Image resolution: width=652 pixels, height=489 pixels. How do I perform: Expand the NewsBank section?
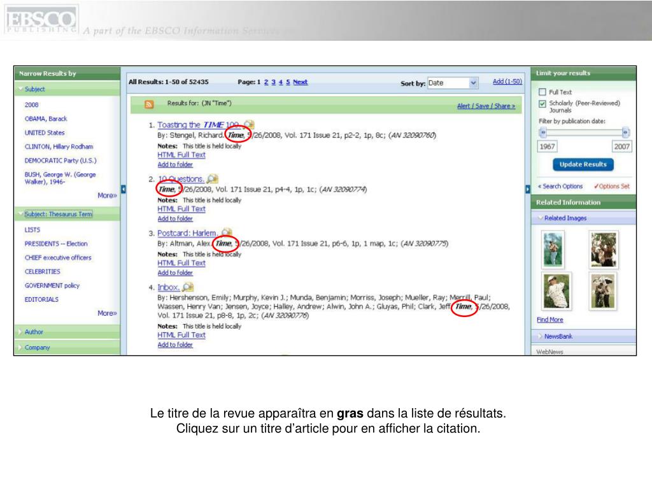pos(558,336)
